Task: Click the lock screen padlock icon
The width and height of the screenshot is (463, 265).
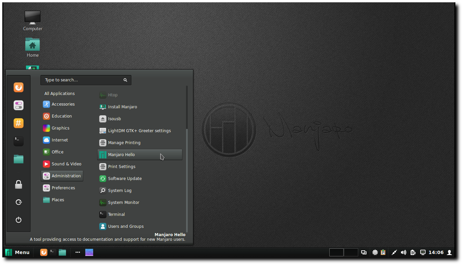Action: pos(19,184)
